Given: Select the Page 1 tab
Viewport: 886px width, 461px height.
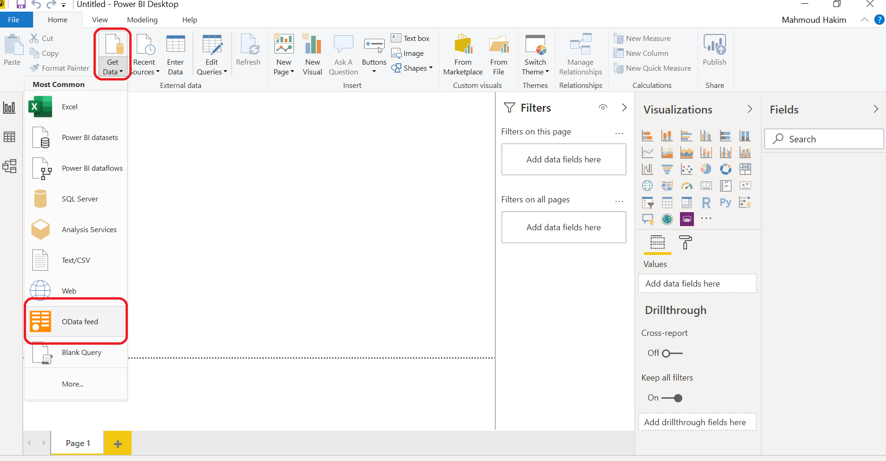Looking at the screenshot, I should pyautogui.click(x=78, y=443).
